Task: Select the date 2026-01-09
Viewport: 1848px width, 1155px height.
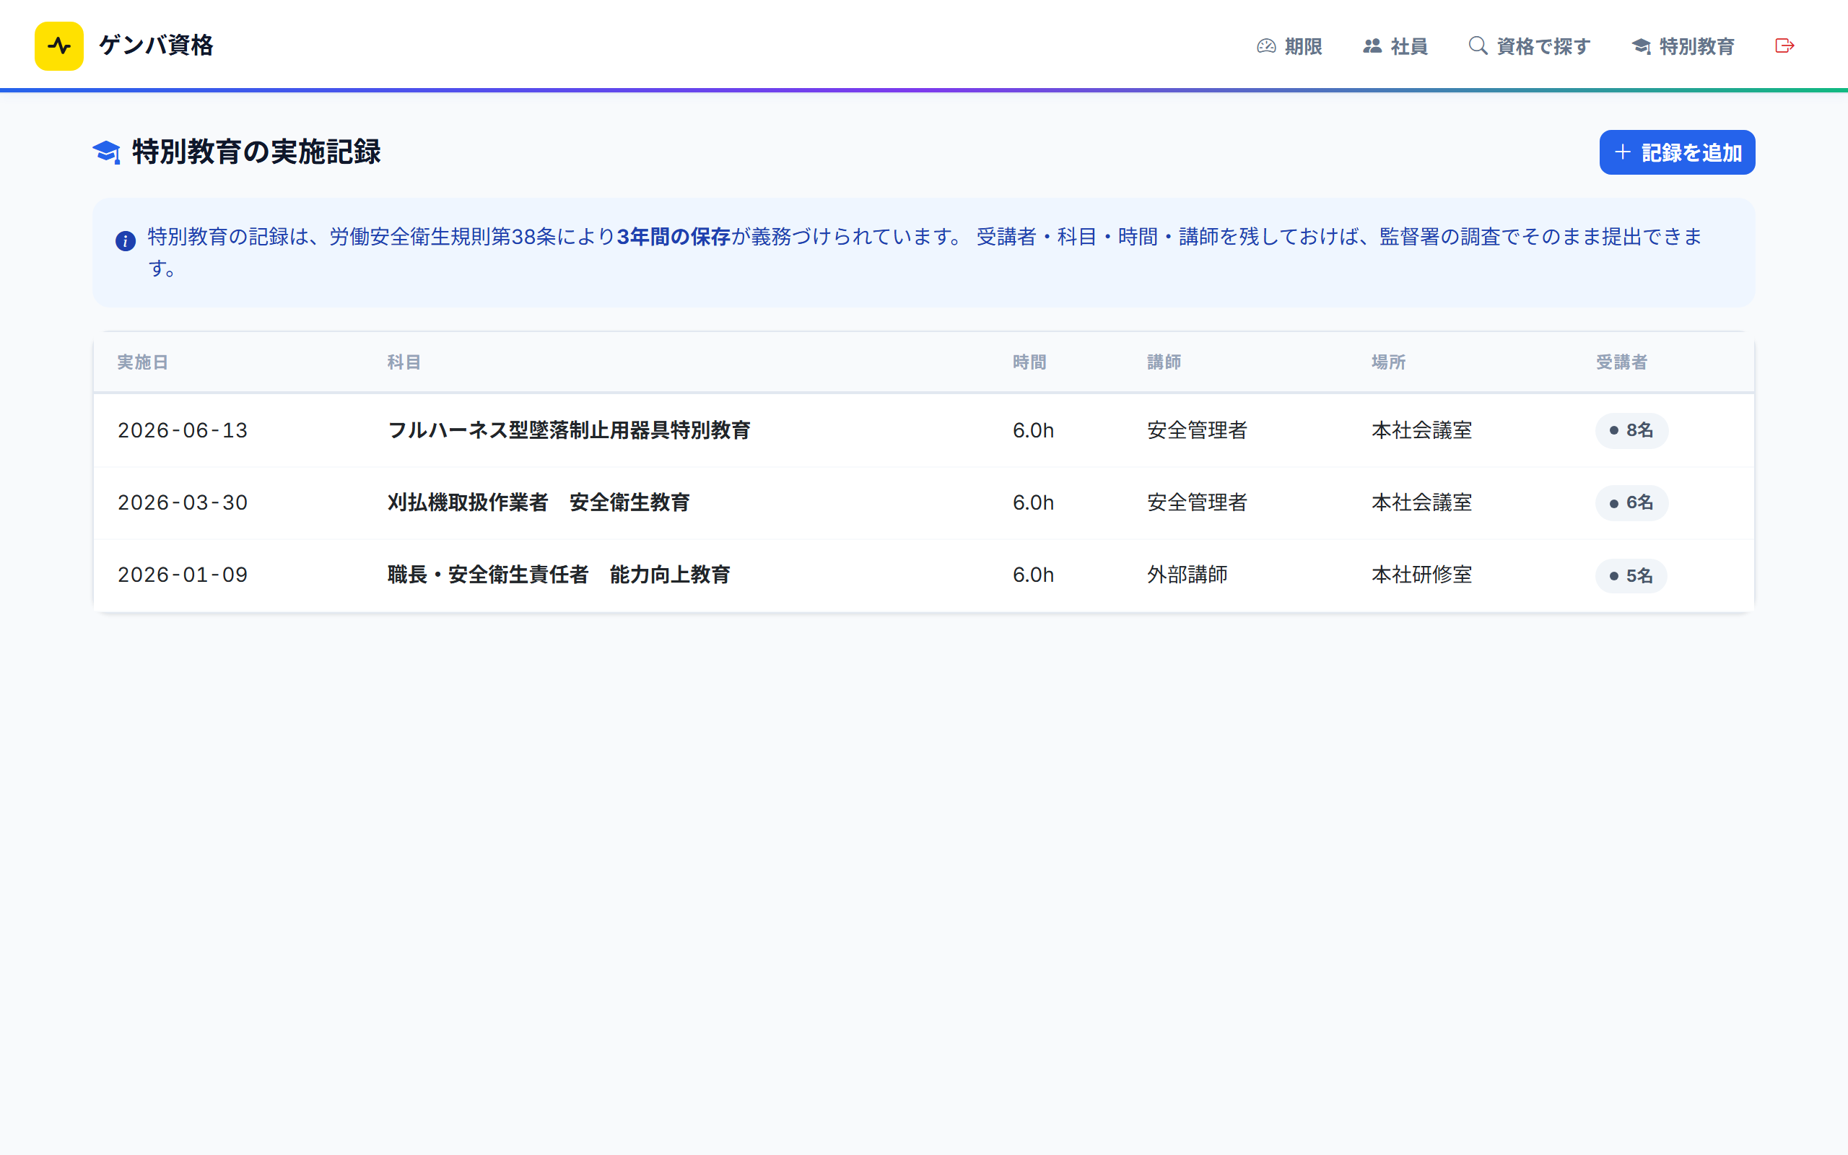Action: click(x=183, y=575)
